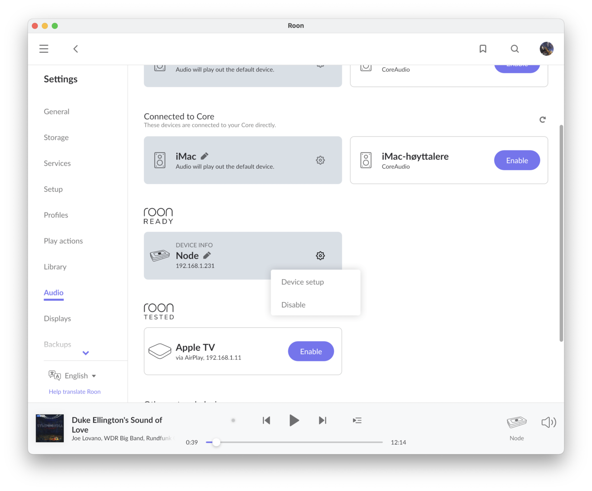This screenshot has width=592, height=491.
Task: Open bookmarks from the bookmark icon
Action: (x=483, y=49)
